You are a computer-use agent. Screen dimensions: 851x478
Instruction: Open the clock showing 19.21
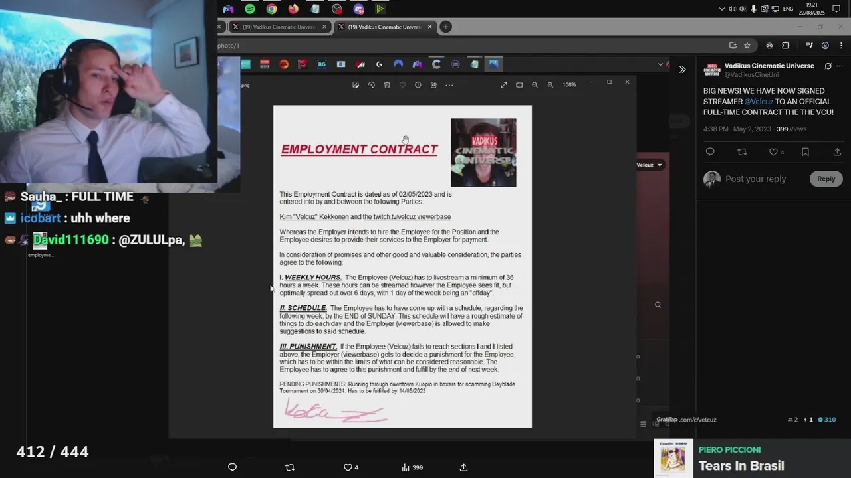pyautogui.click(x=811, y=9)
